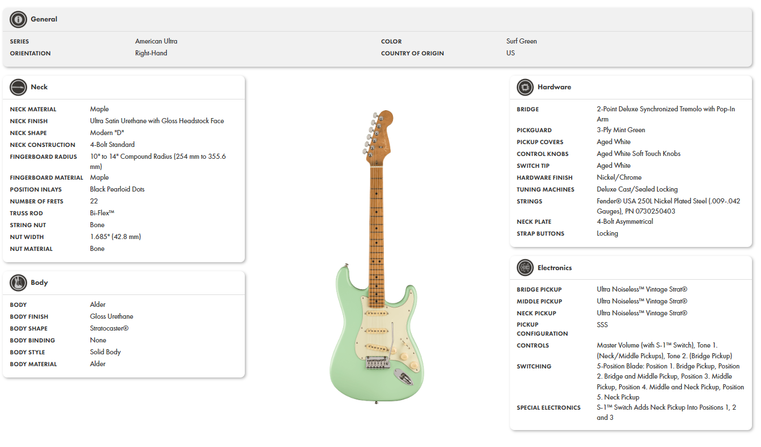The image size is (761, 447).
Task: Click the body binding 'None' value
Action: [98, 340]
